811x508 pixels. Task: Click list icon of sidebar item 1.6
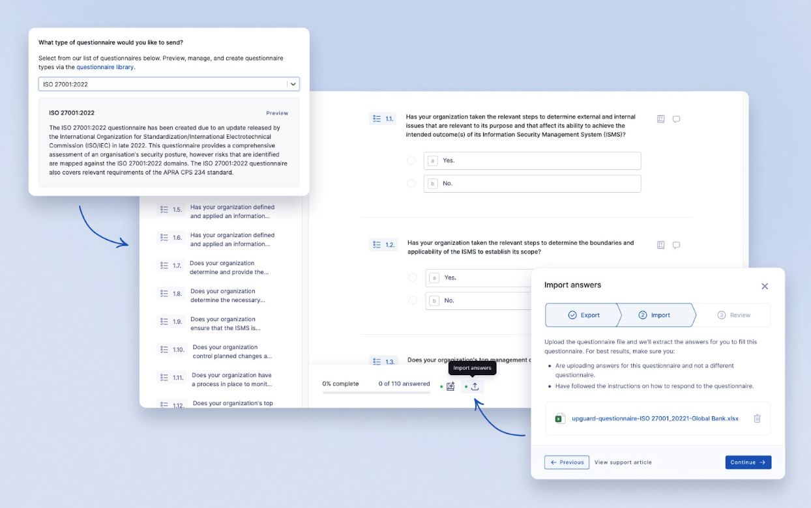tap(164, 238)
